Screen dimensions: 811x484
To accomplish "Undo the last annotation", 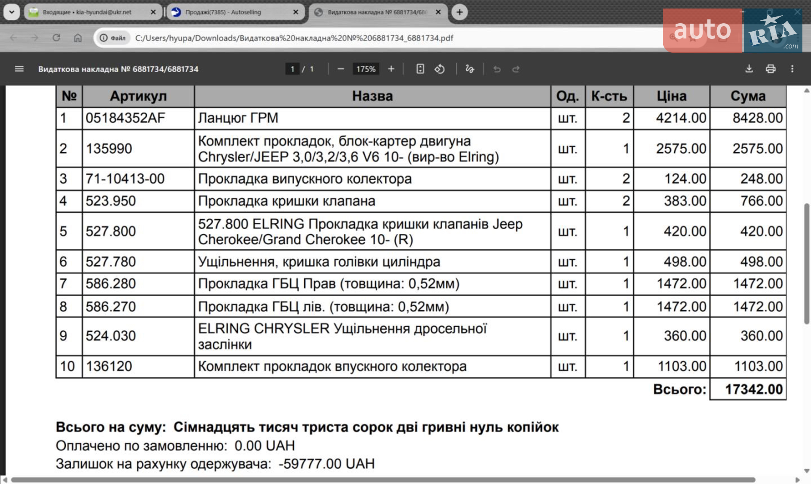I will (497, 69).
